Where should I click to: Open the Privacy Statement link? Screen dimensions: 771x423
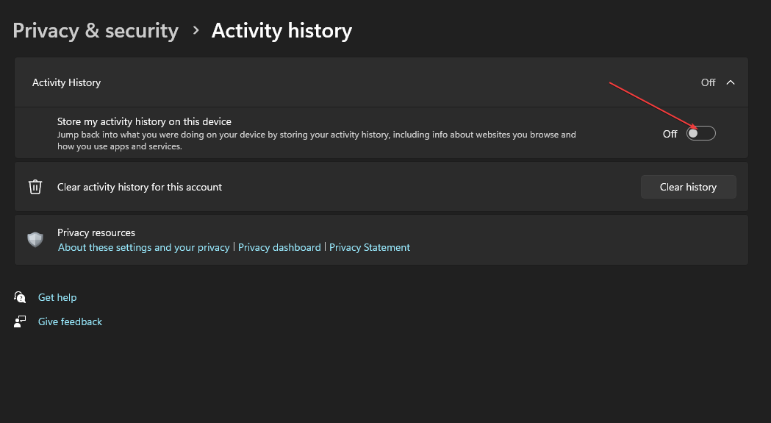tap(370, 248)
